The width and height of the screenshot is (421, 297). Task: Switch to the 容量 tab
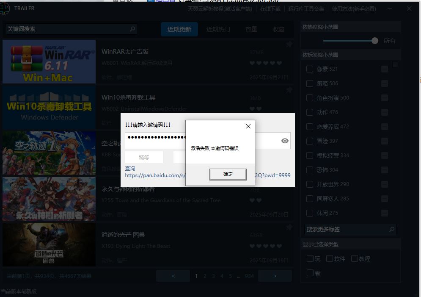[x=251, y=29]
